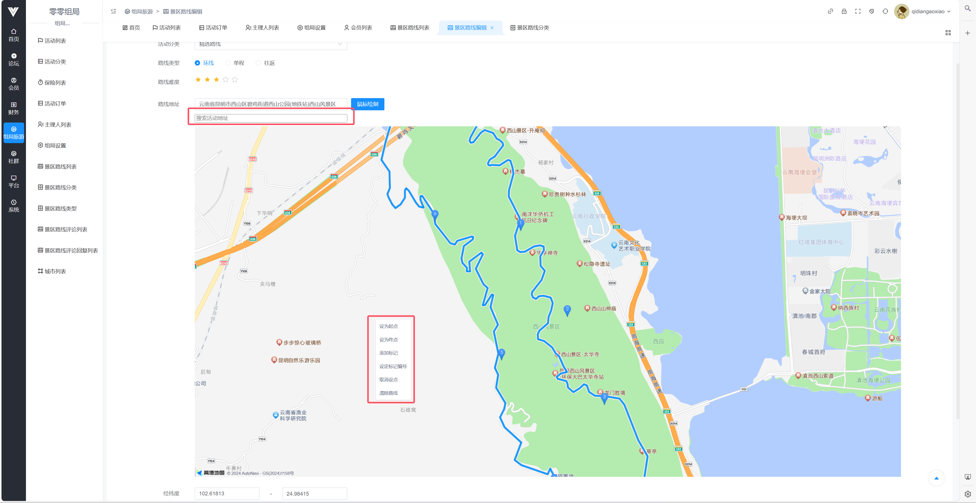Click the 鼠标绘制 button
The height and width of the screenshot is (503, 976).
[x=367, y=104]
